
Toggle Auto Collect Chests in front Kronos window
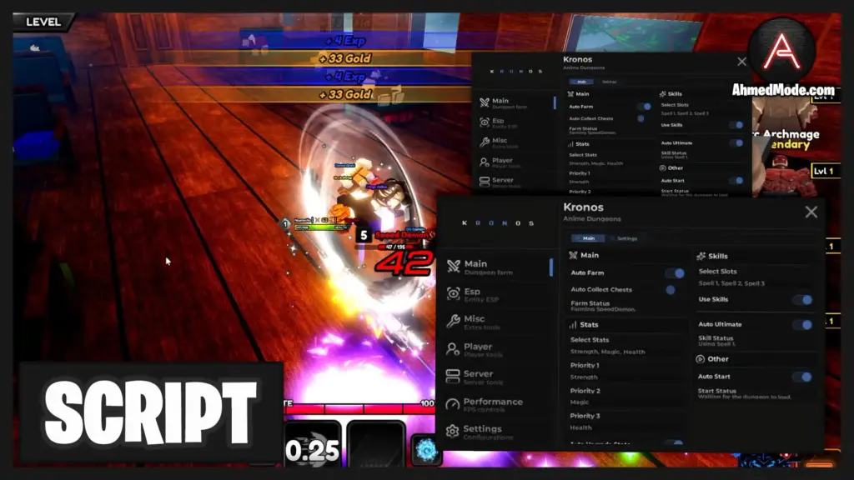(x=671, y=290)
